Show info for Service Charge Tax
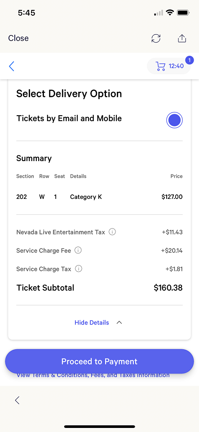This screenshot has width=199, height=432. [79, 269]
